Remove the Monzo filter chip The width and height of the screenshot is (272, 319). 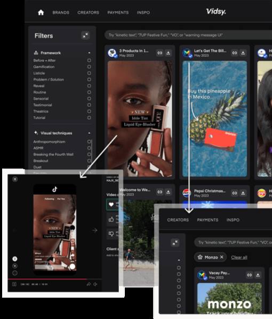point(222,257)
